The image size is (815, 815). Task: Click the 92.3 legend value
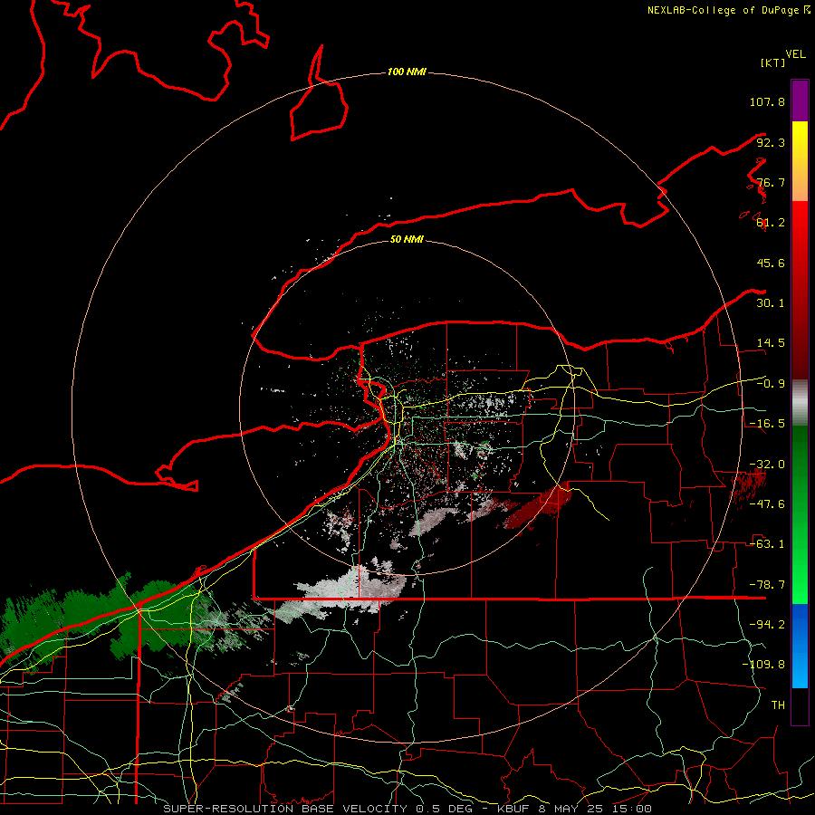(x=771, y=142)
